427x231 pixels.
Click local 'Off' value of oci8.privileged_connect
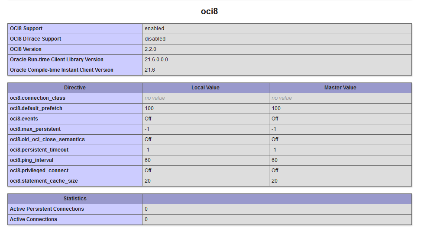148,171
